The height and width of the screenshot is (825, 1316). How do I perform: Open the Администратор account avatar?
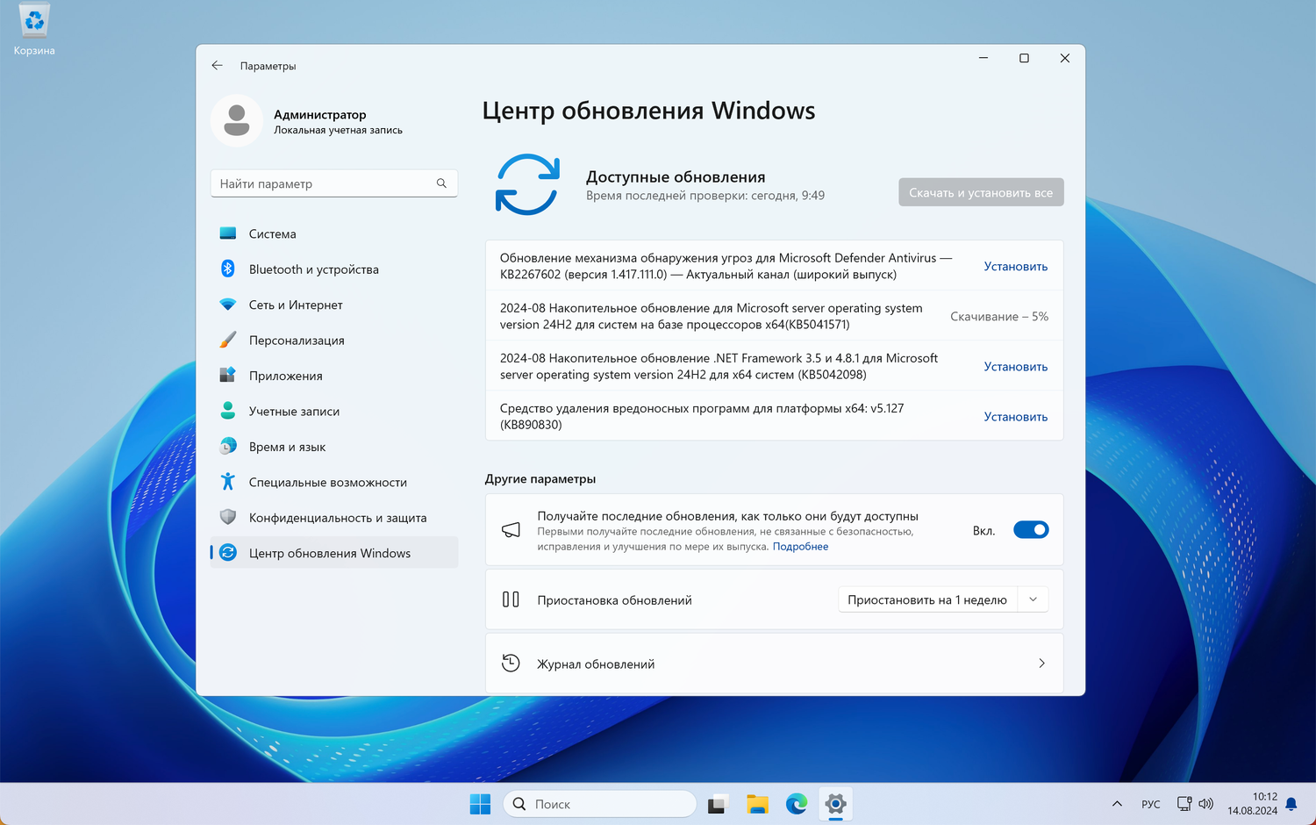[237, 120]
